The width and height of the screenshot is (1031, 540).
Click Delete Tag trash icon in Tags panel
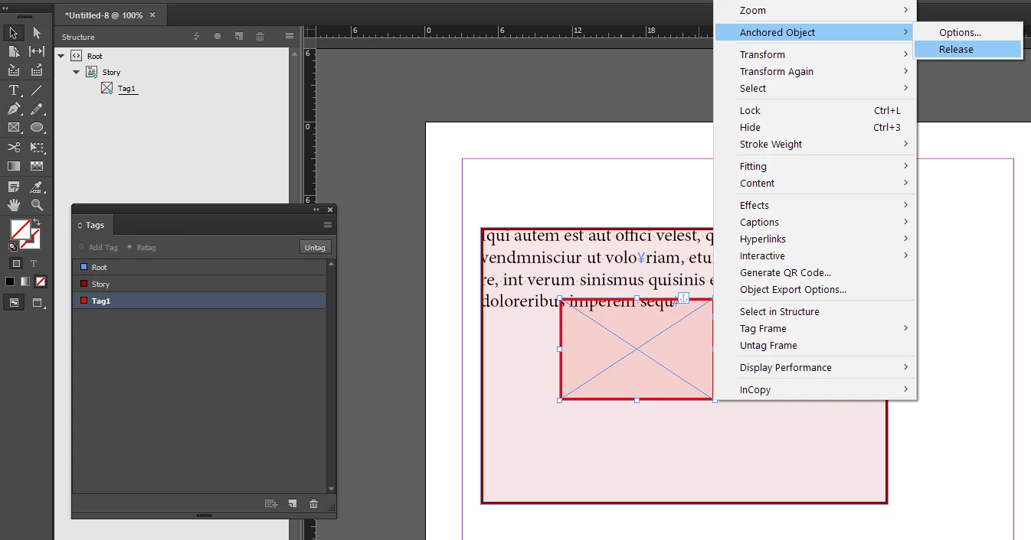point(313,503)
